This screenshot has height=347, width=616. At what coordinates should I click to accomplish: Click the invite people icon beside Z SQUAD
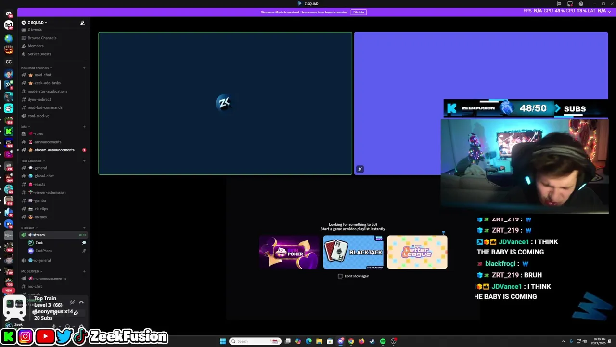click(x=82, y=23)
